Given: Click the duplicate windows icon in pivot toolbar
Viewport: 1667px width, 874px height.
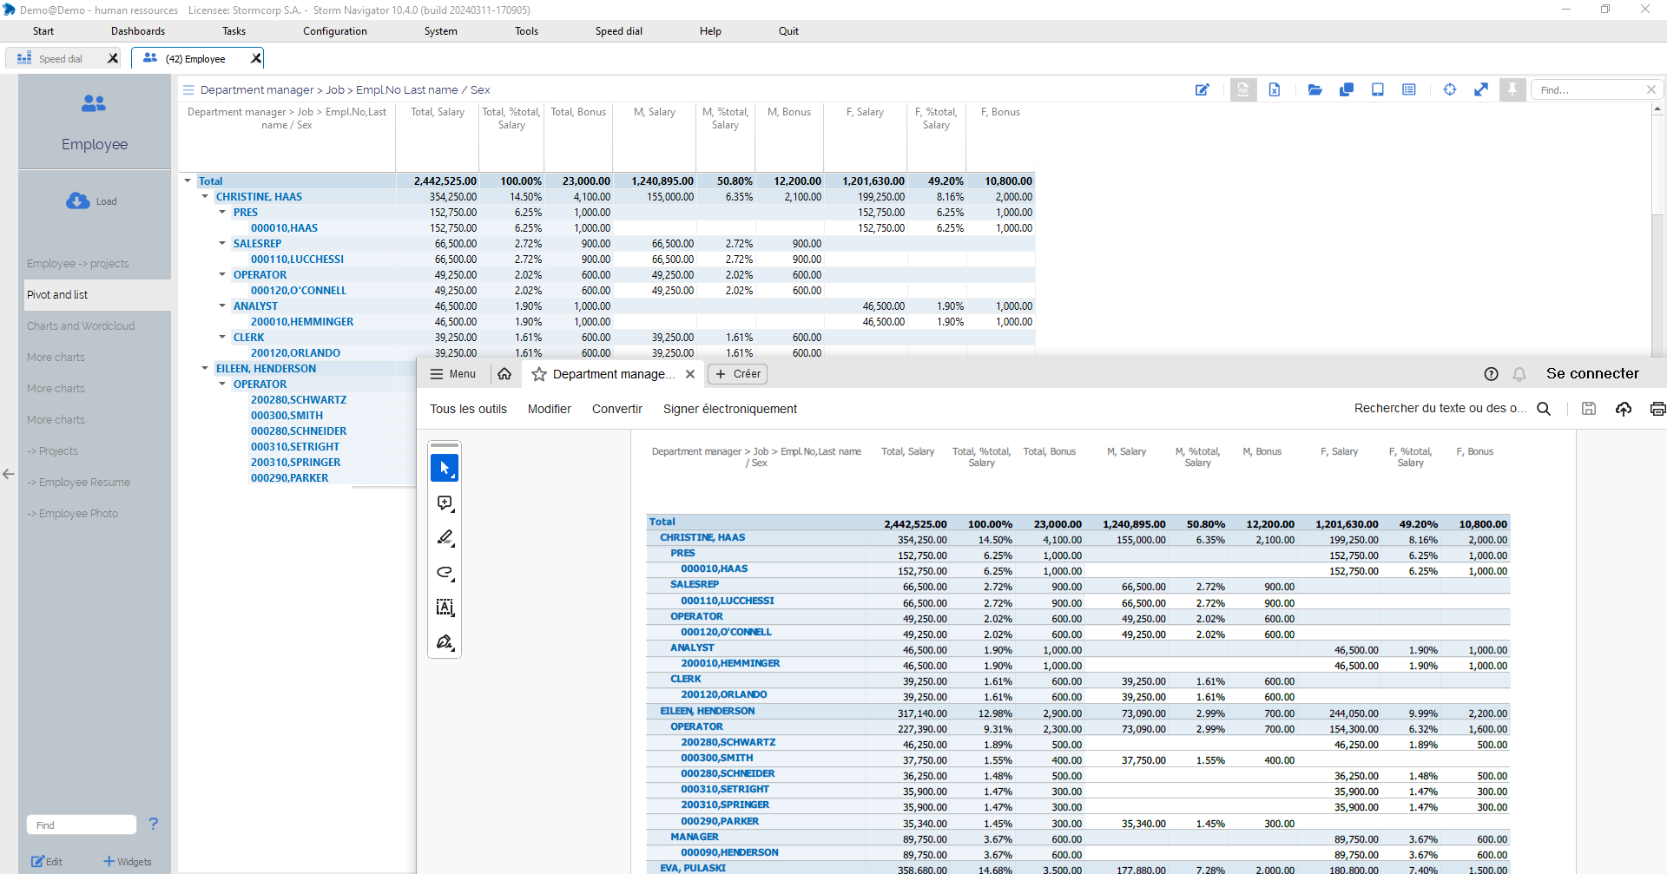Looking at the screenshot, I should pos(1347,89).
